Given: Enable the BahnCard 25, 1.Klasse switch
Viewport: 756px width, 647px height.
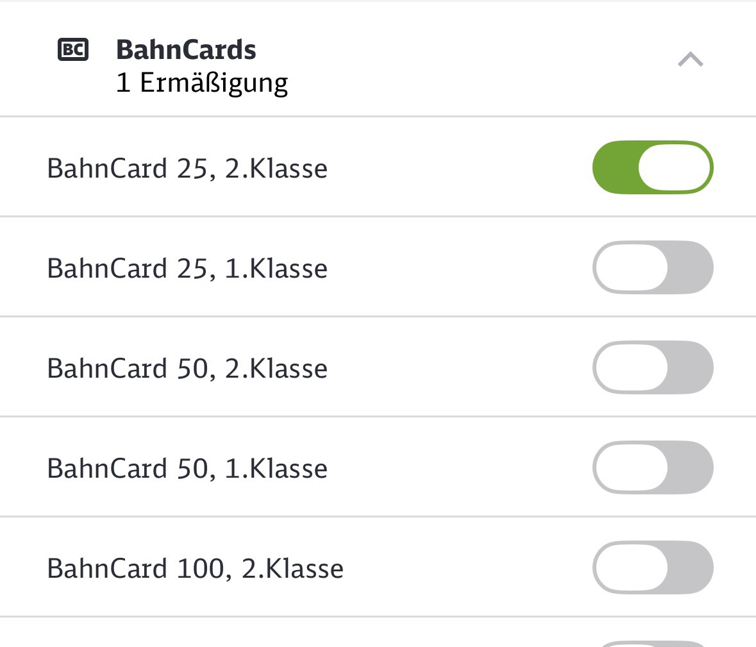Looking at the screenshot, I should 653,267.
